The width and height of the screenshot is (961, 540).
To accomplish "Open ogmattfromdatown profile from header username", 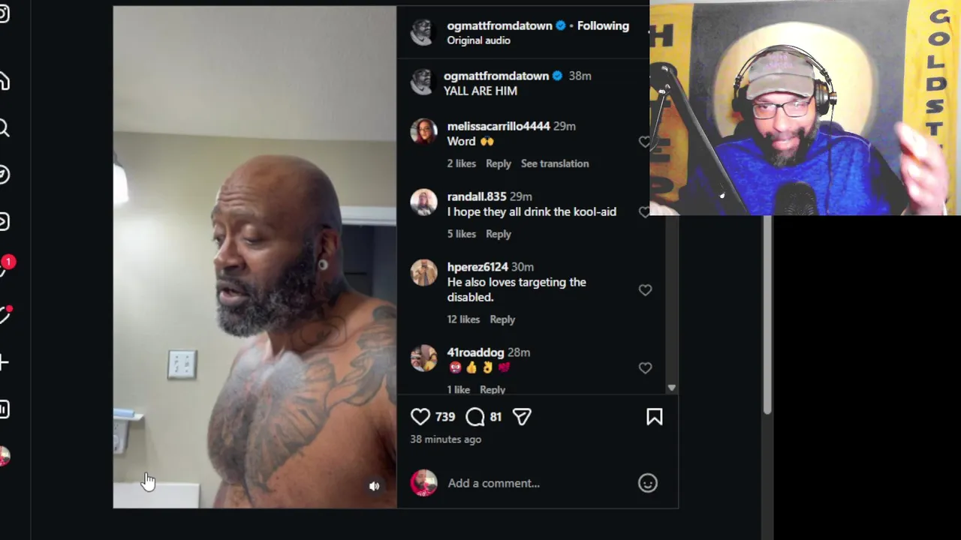I will pos(499,25).
